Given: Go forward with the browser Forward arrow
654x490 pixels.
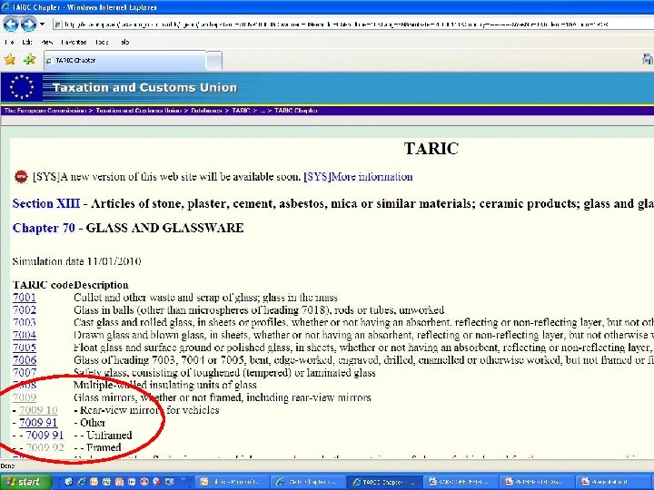Looking at the screenshot, I should coord(28,24).
